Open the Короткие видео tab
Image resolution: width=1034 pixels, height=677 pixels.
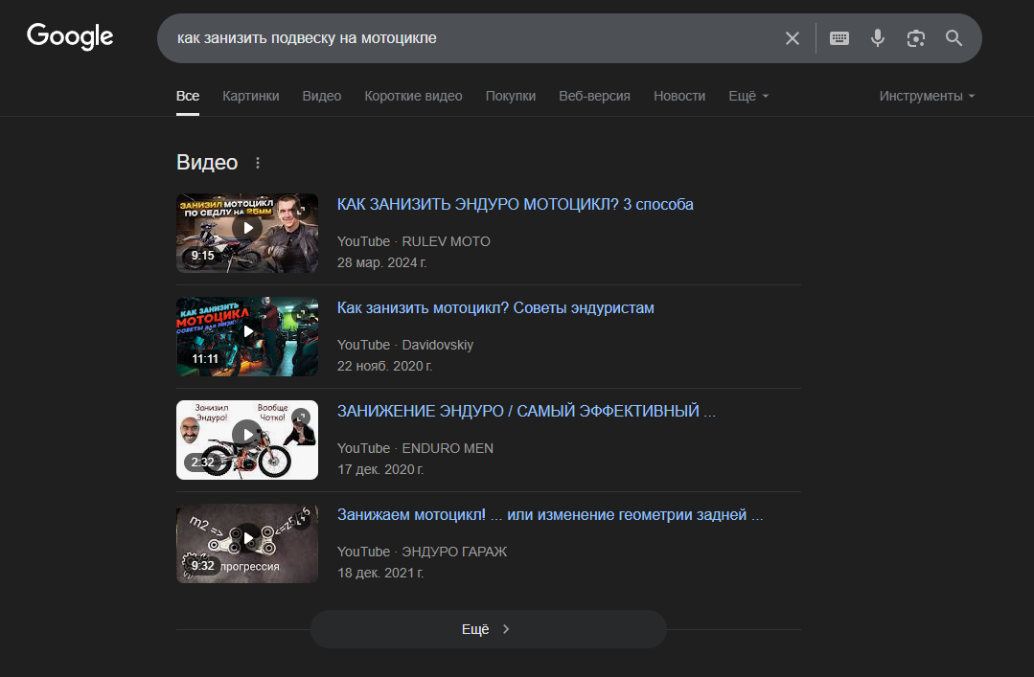[x=413, y=97]
